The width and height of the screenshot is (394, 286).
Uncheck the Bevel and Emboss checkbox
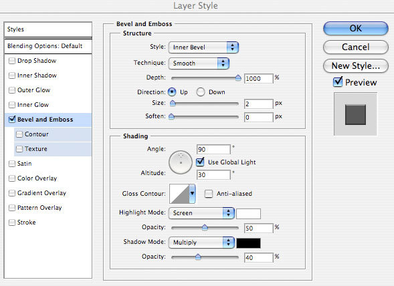point(12,119)
